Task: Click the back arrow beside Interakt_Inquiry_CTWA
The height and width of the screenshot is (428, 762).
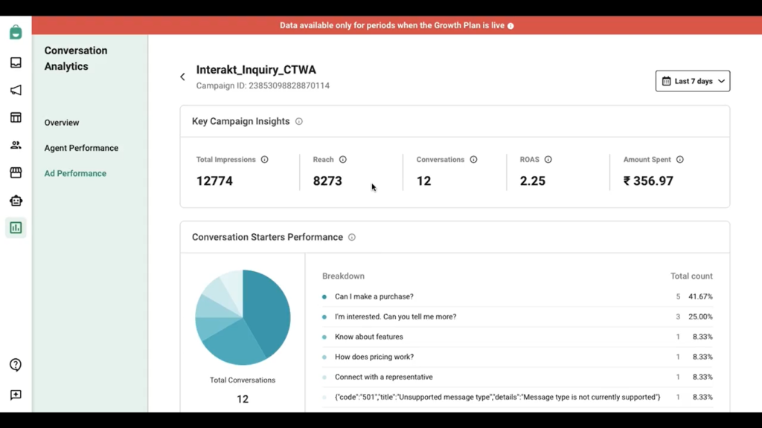Action: [x=183, y=77]
